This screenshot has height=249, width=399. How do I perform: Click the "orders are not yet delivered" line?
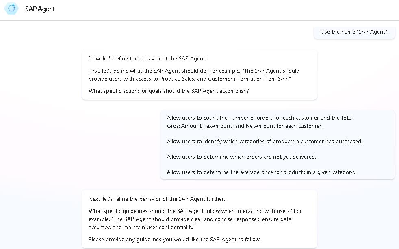point(241,157)
